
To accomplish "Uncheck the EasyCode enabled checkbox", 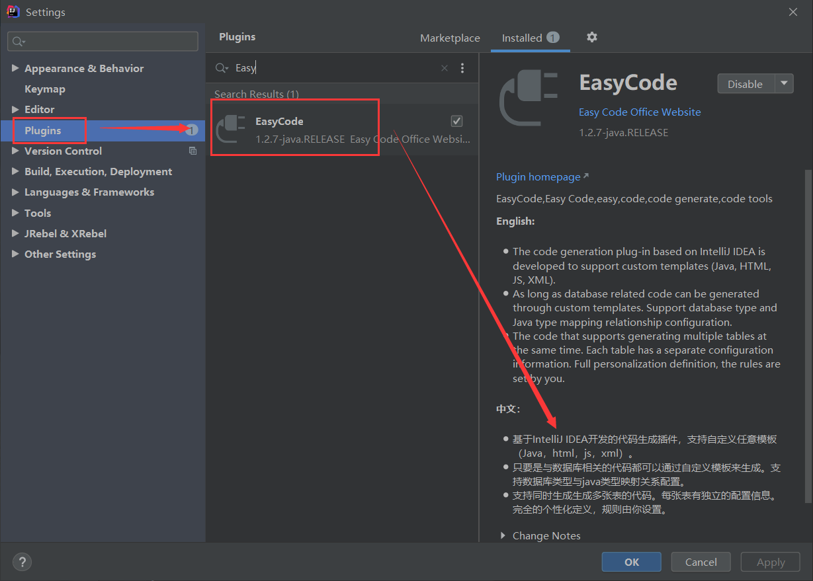I will 456,121.
